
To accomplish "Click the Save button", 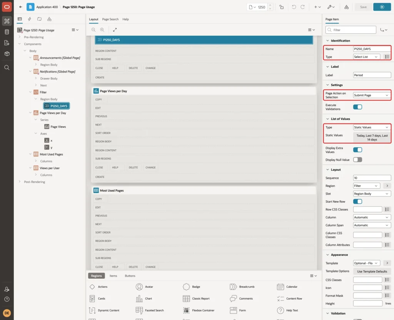I will tap(363, 7).
